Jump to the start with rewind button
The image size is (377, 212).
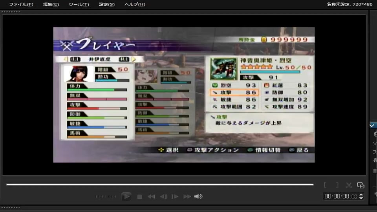click(151, 197)
